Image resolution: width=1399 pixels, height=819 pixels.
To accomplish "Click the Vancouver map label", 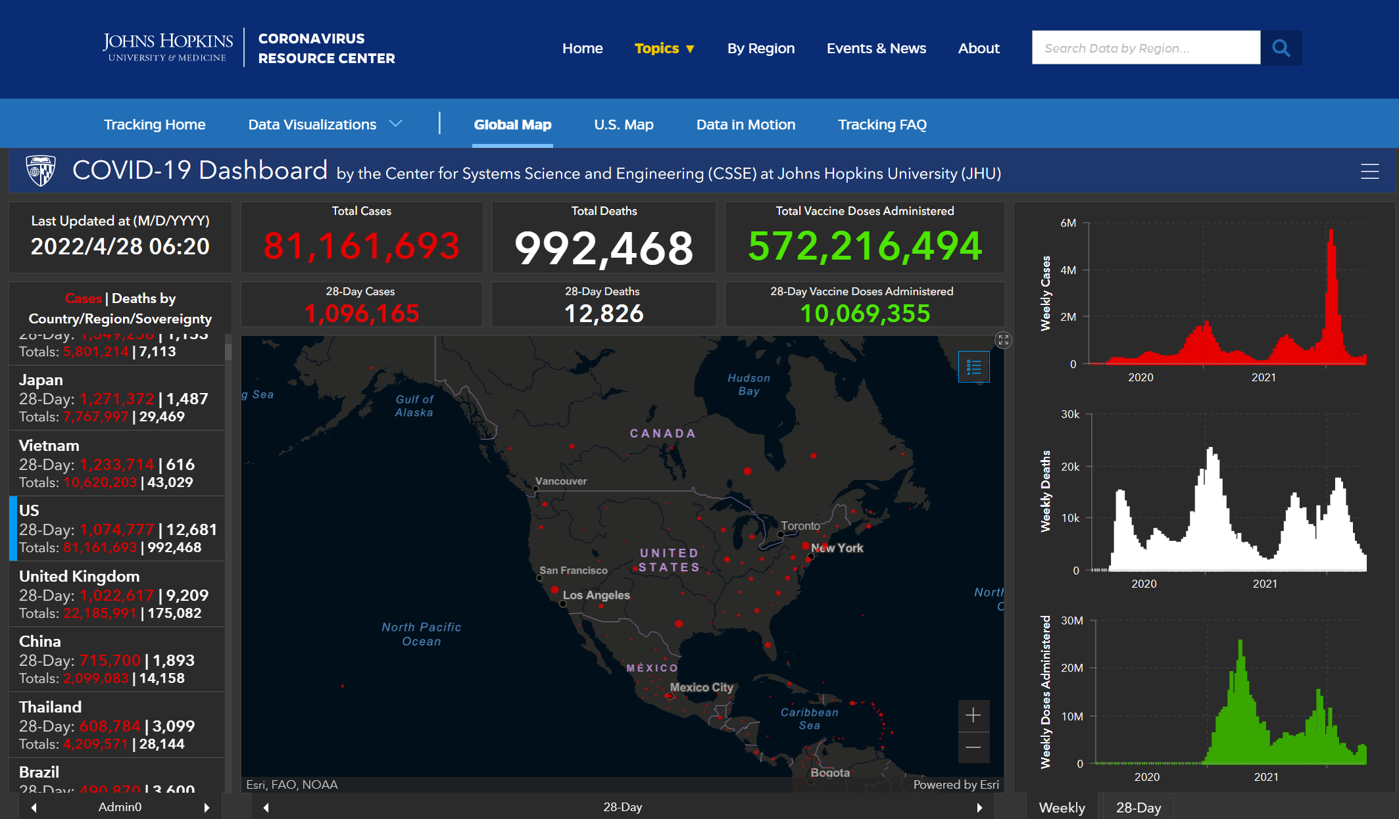I will [x=561, y=481].
